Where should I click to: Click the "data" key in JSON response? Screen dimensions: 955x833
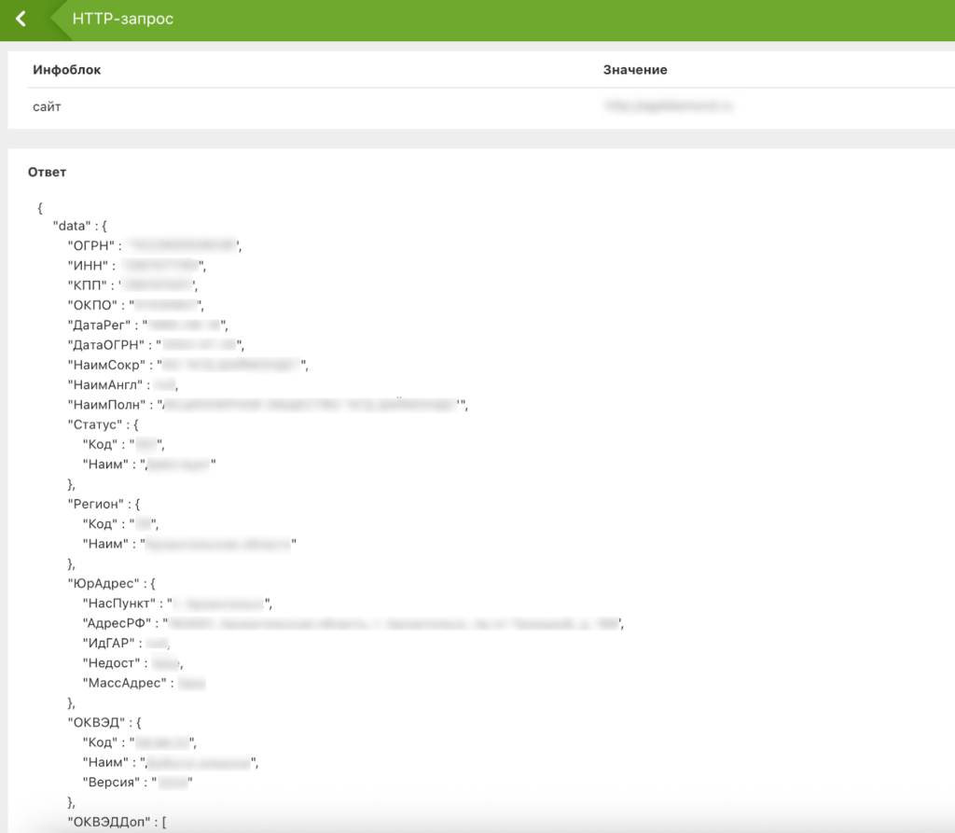click(x=71, y=227)
